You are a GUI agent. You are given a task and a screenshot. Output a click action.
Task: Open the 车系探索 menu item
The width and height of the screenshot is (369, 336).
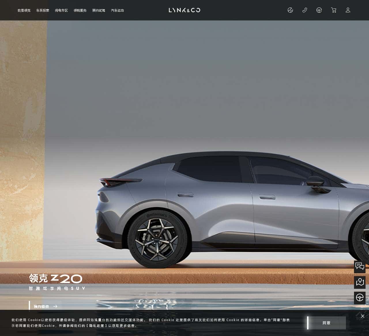click(43, 10)
